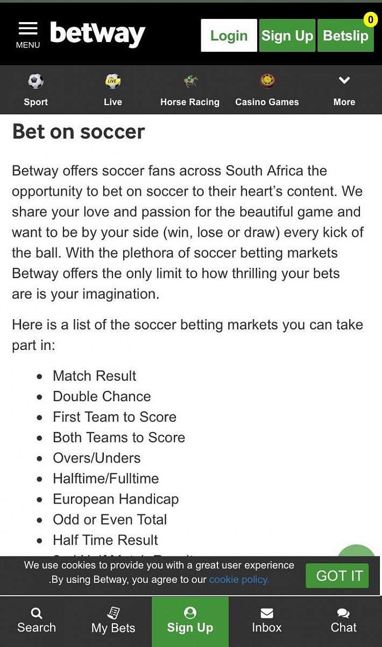382x647 pixels.
Task: Open the Betslip showing 0 items
Action: [345, 35]
